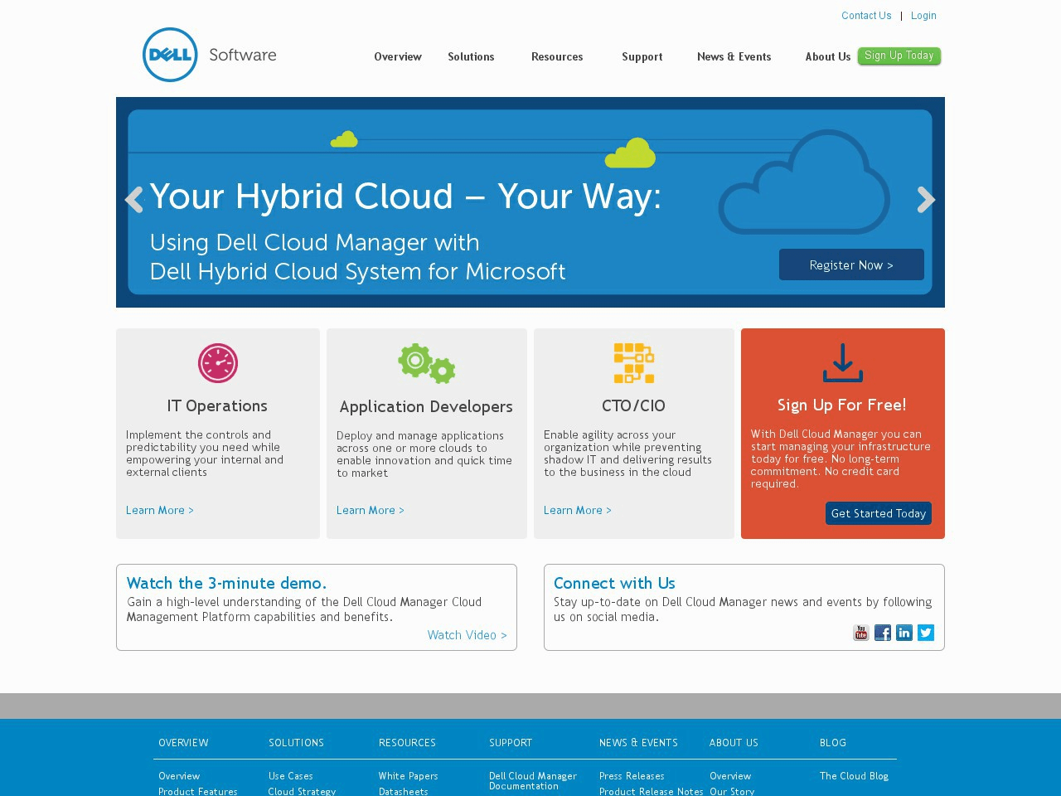Open the About Us navigation menu
The height and width of the screenshot is (796, 1061).
(x=828, y=56)
